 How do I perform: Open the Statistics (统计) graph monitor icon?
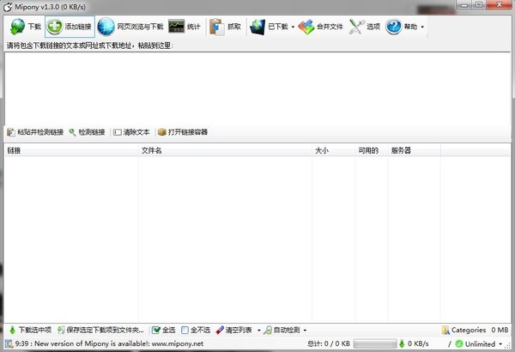(176, 27)
